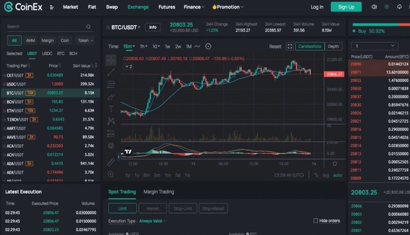
Task: Toggle log scale on chart
Action: pyautogui.click(x=325, y=175)
